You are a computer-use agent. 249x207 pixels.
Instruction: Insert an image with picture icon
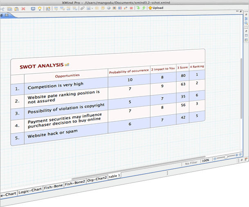89,8
